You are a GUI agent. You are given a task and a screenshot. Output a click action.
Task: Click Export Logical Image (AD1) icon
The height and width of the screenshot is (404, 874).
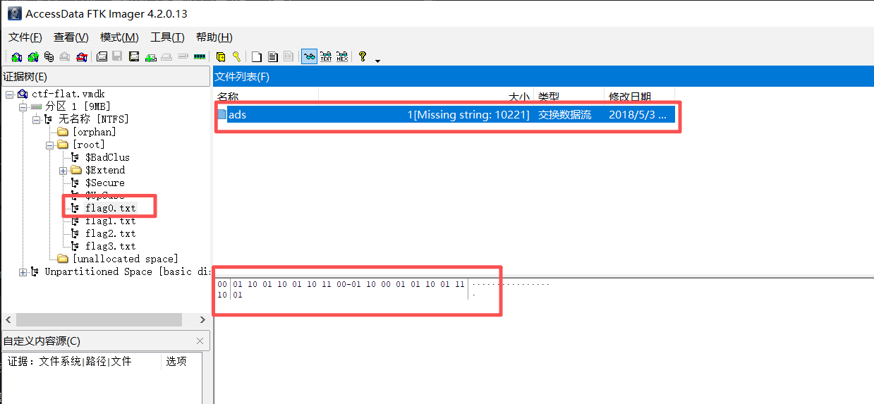(134, 57)
